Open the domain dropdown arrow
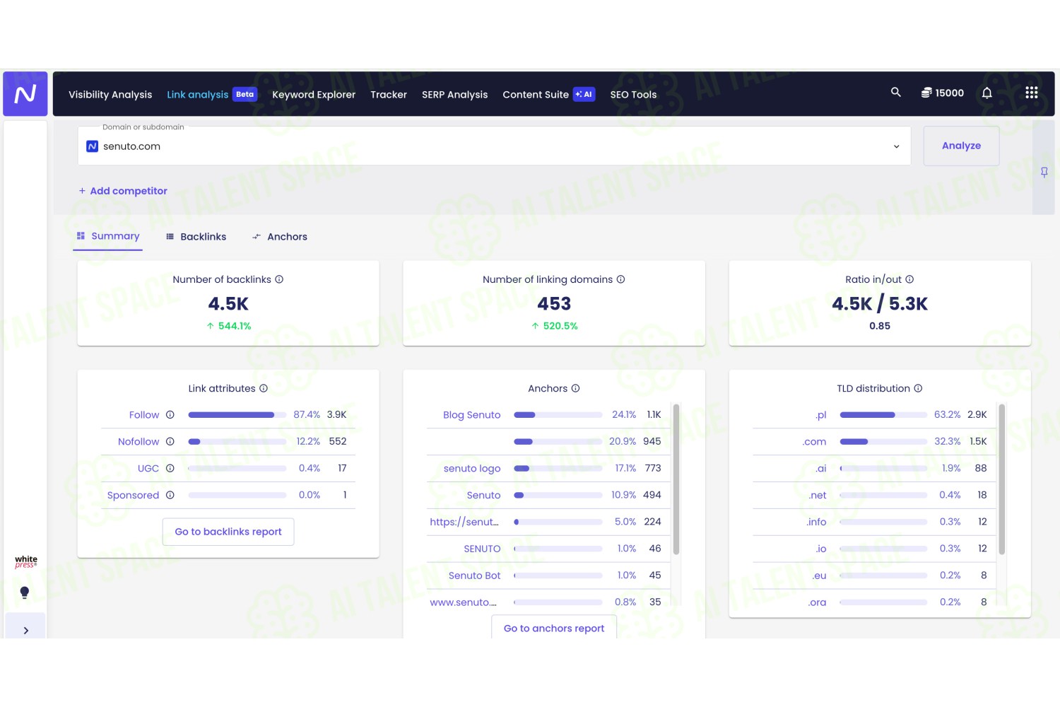Viewport: 1060px width, 707px height. pyautogui.click(x=896, y=146)
